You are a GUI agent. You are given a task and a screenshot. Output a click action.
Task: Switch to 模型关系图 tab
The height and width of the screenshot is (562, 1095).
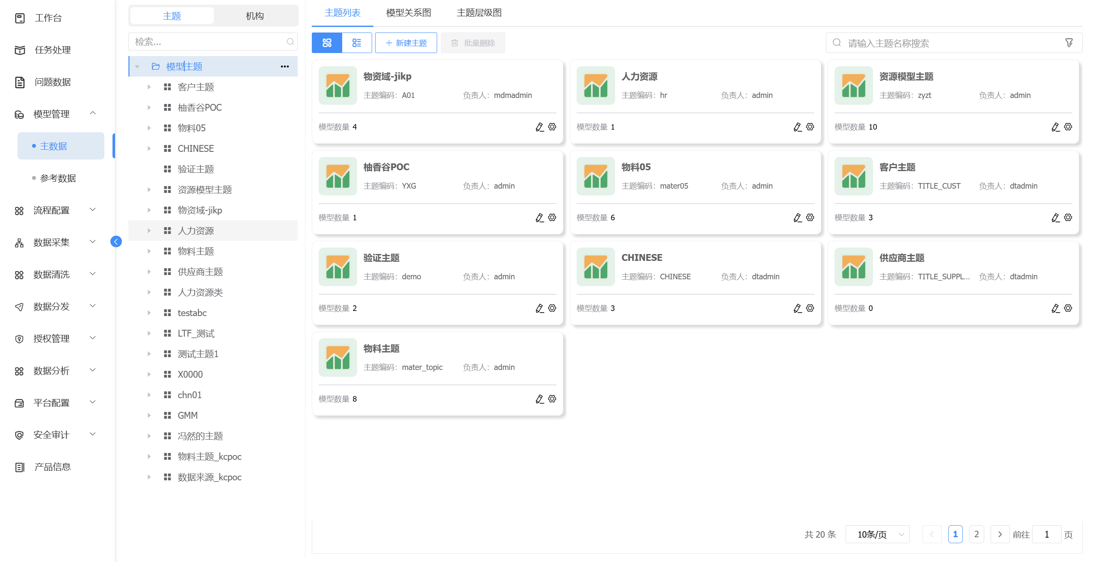(408, 13)
